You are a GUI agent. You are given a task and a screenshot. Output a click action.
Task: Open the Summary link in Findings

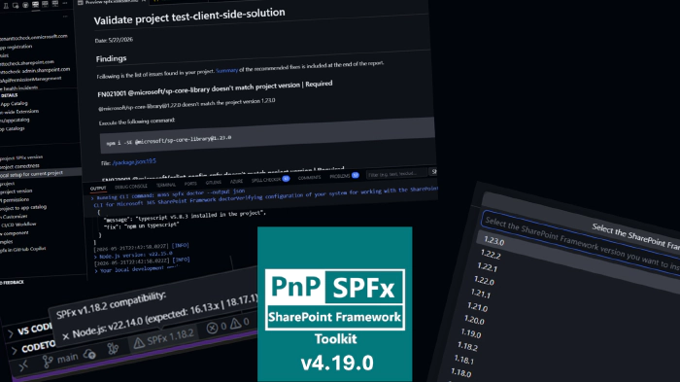click(226, 70)
